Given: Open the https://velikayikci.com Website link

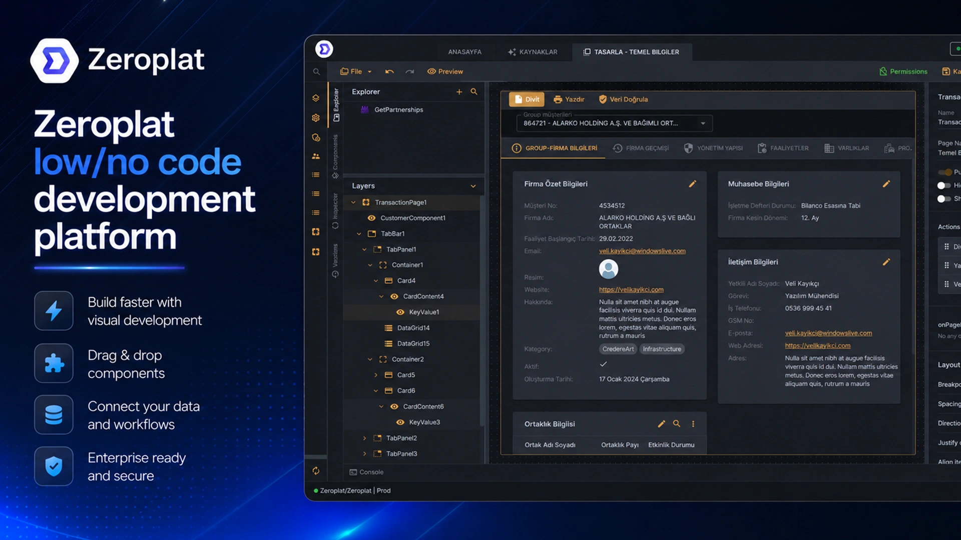Looking at the screenshot, I should pos(631,289).
